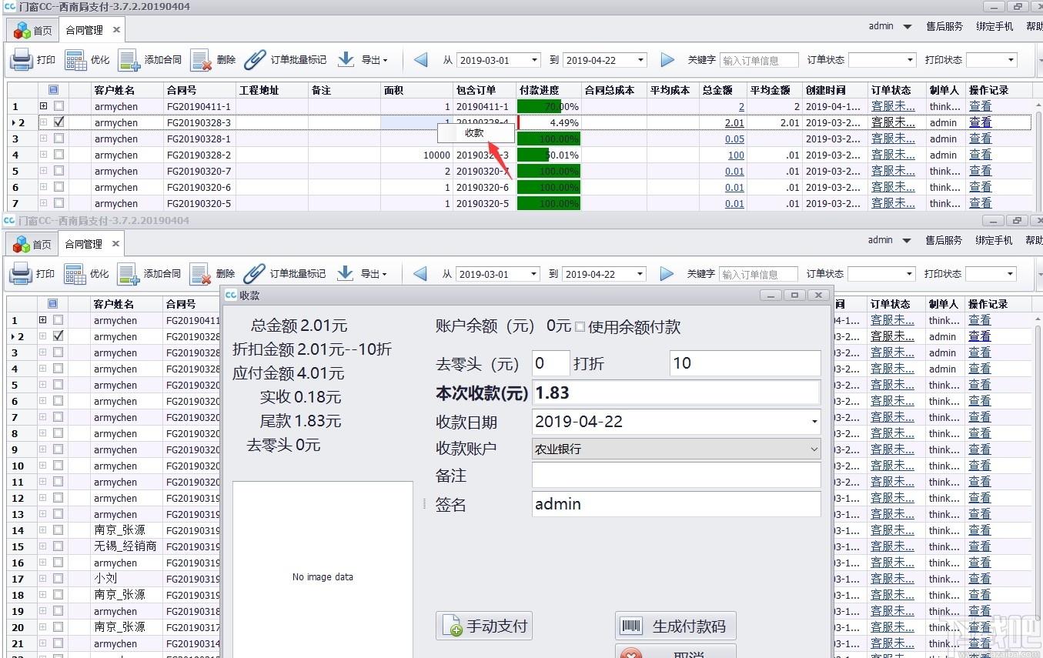The image size is (1043, 658).
Task: Tick the checkbox for upper window row FG20190411-1
Action: pyautogui.click(x=59, y=106)
